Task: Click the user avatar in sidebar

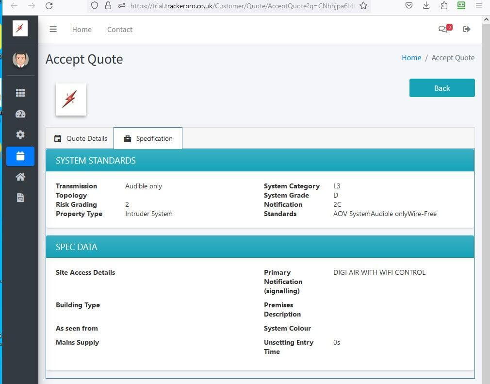Action: click(x=20, y=59)
